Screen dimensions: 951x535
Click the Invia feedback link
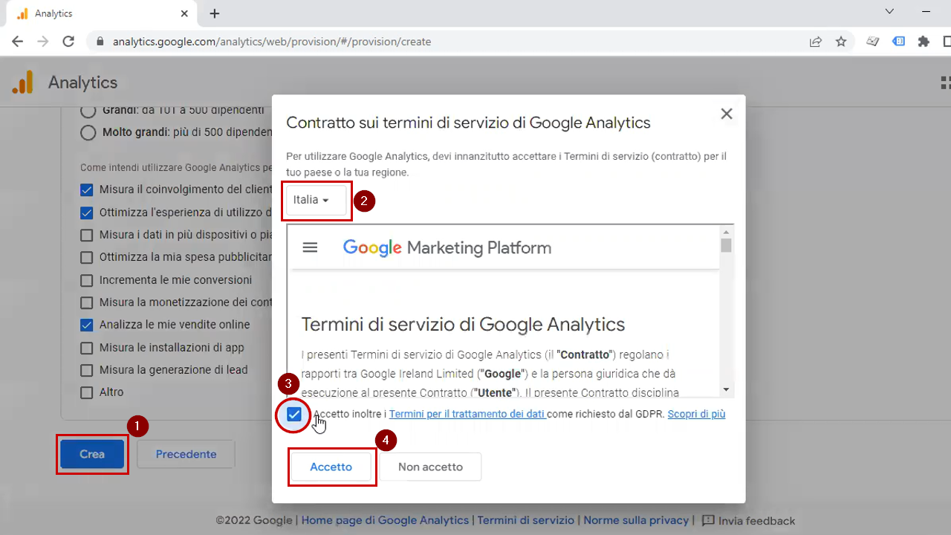[756, 520]
